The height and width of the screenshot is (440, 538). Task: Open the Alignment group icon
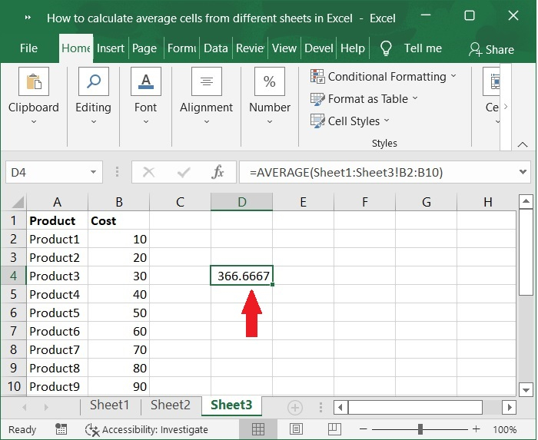[206, 82]
